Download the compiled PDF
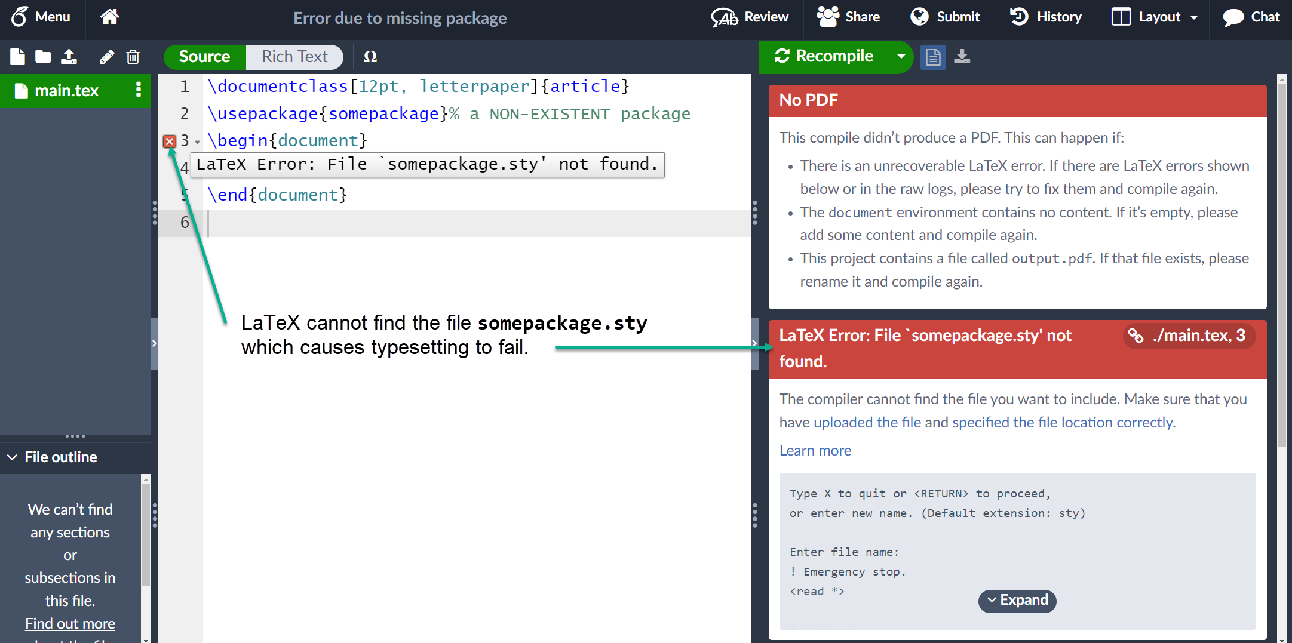This screenshot has height=643, width=1292. click(x=962, y=57)
